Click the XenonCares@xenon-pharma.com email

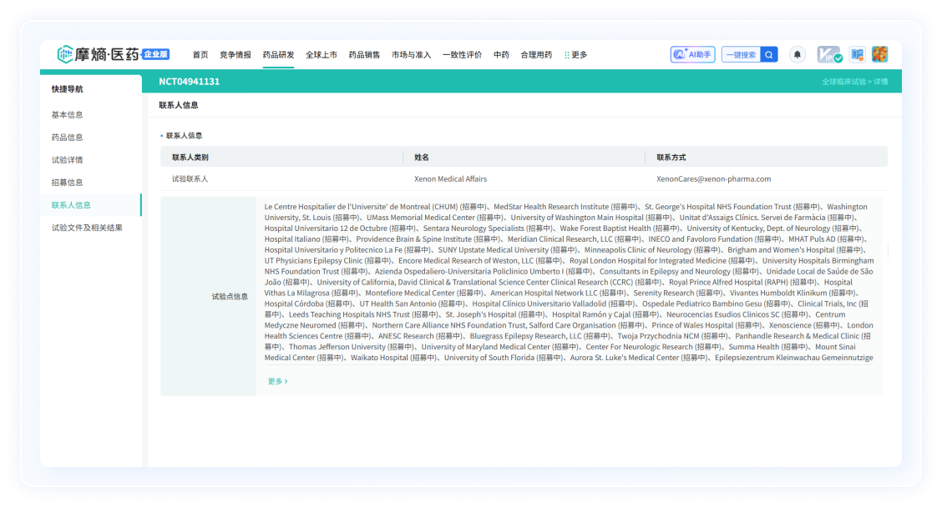[x=714, y=178]
